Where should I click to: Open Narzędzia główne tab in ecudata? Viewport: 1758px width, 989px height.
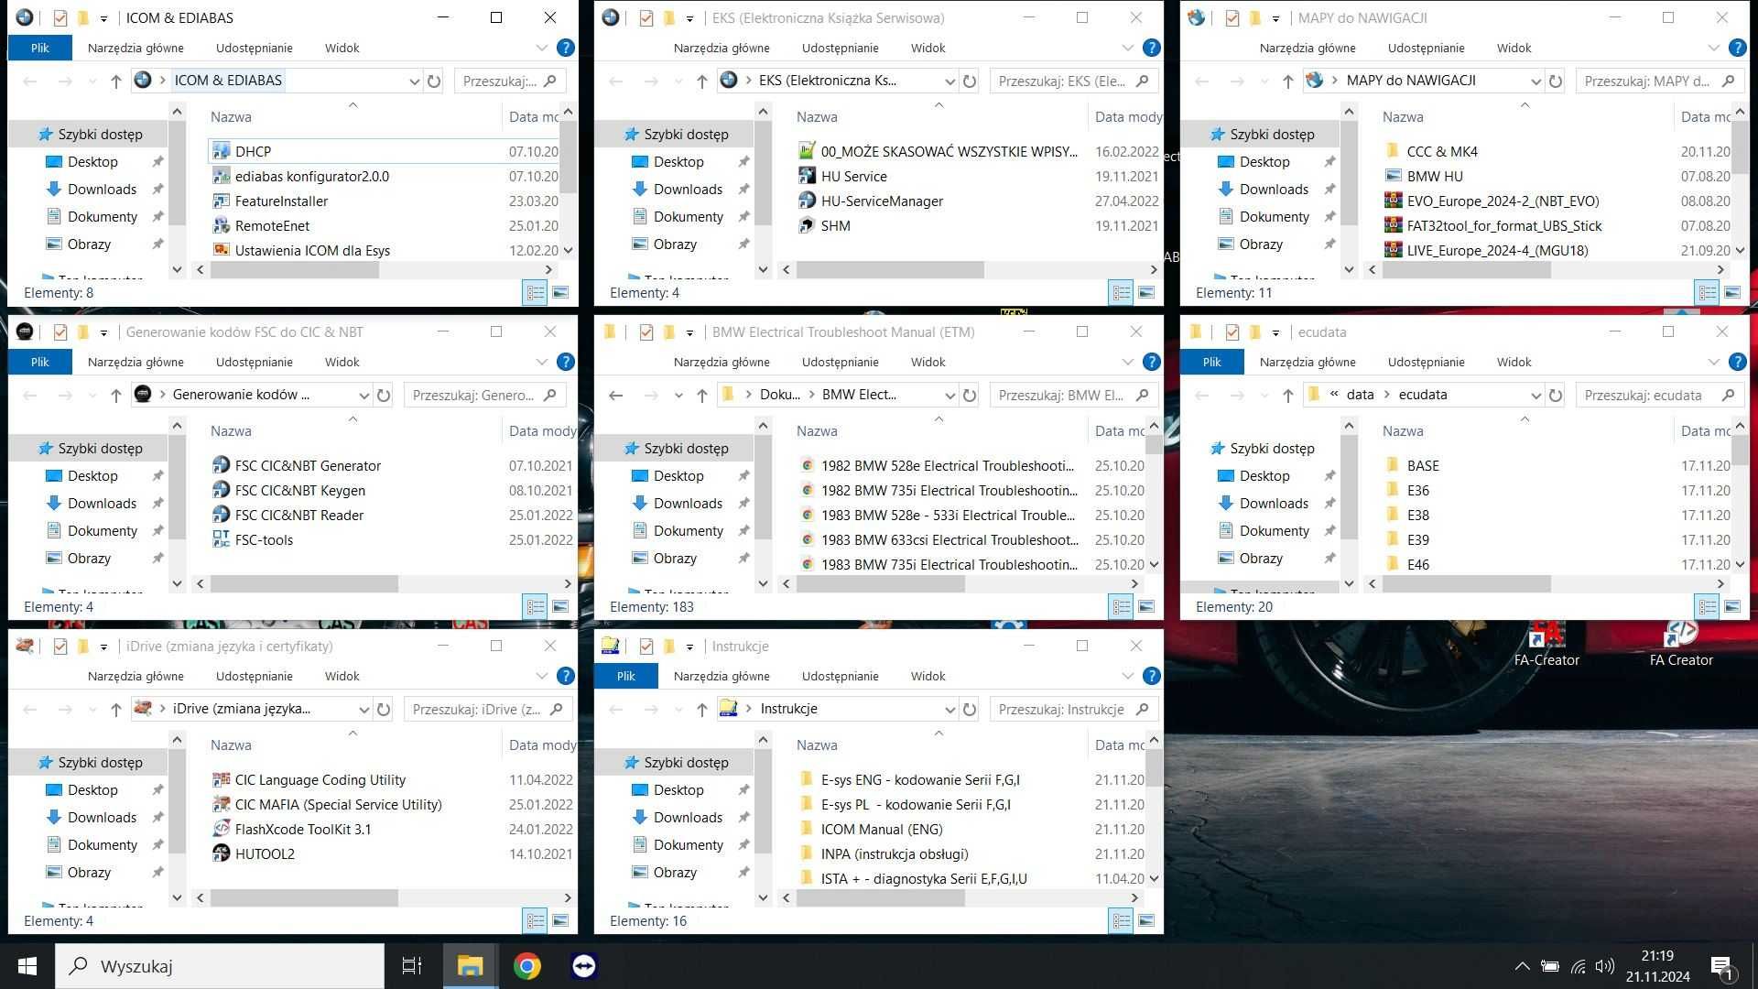1308,362
